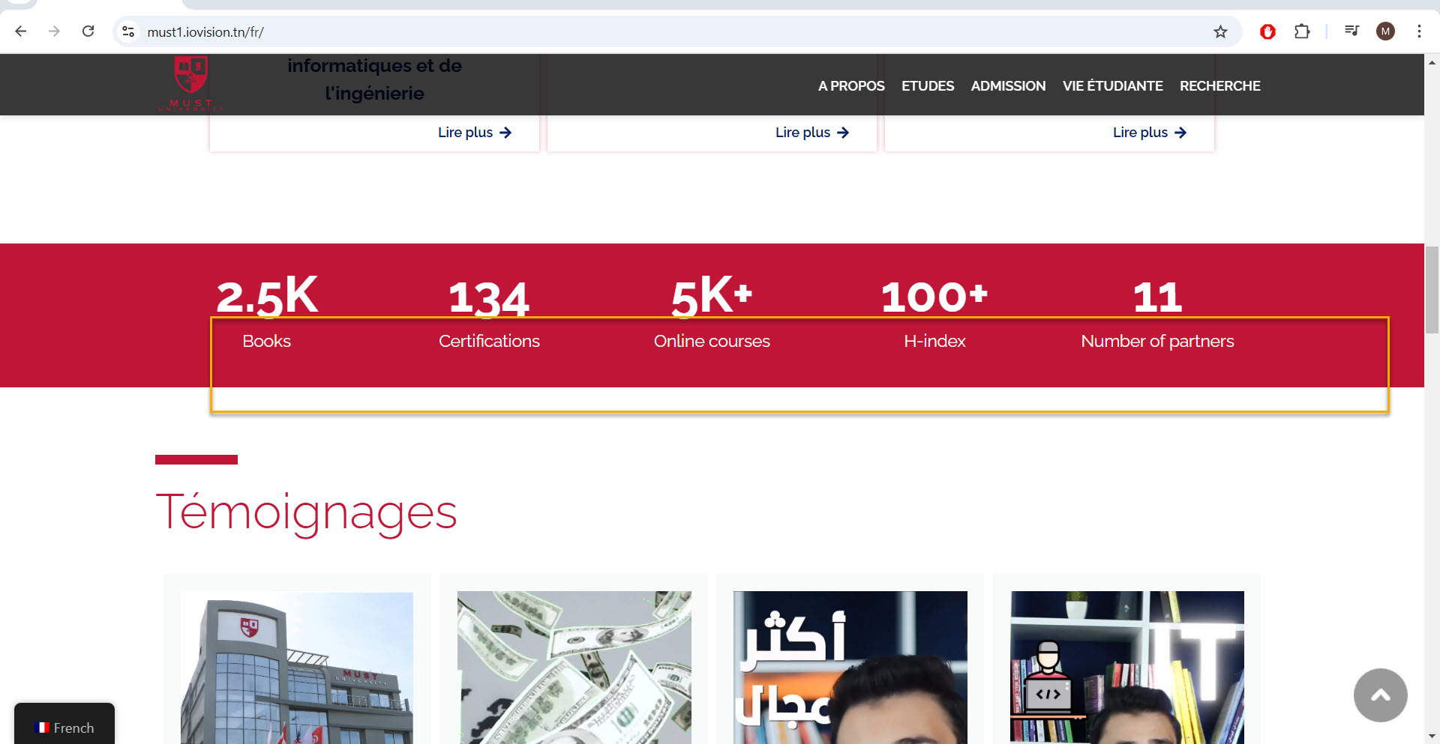Screen dimensions: 1440x744
Task: Open the red Opera-style extension icon
Action: click(x=1267, y=31)
